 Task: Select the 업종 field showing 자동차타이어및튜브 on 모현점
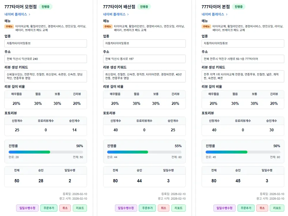click(x=46, y=43)
